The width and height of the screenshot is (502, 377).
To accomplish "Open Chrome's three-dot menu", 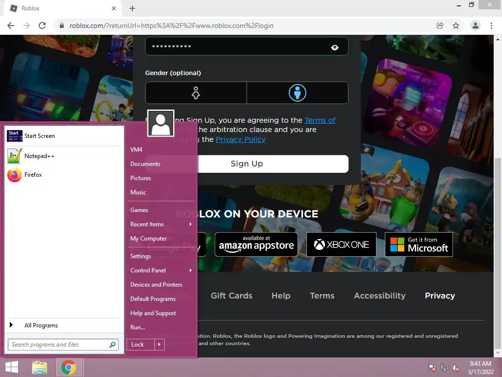I will tap(491, 26).
